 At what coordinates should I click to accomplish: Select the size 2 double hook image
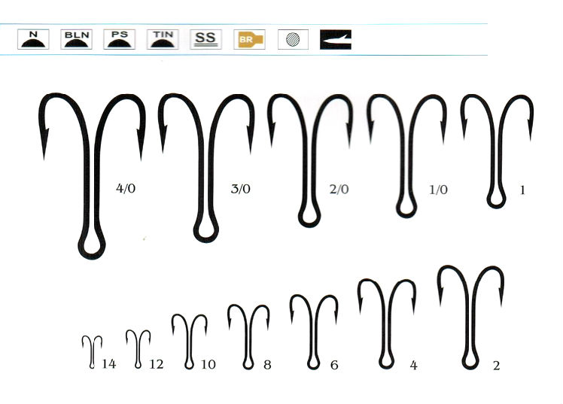(x=470, y=317)
